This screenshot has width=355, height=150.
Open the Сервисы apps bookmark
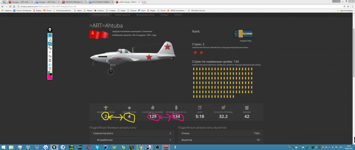(6, 10)
